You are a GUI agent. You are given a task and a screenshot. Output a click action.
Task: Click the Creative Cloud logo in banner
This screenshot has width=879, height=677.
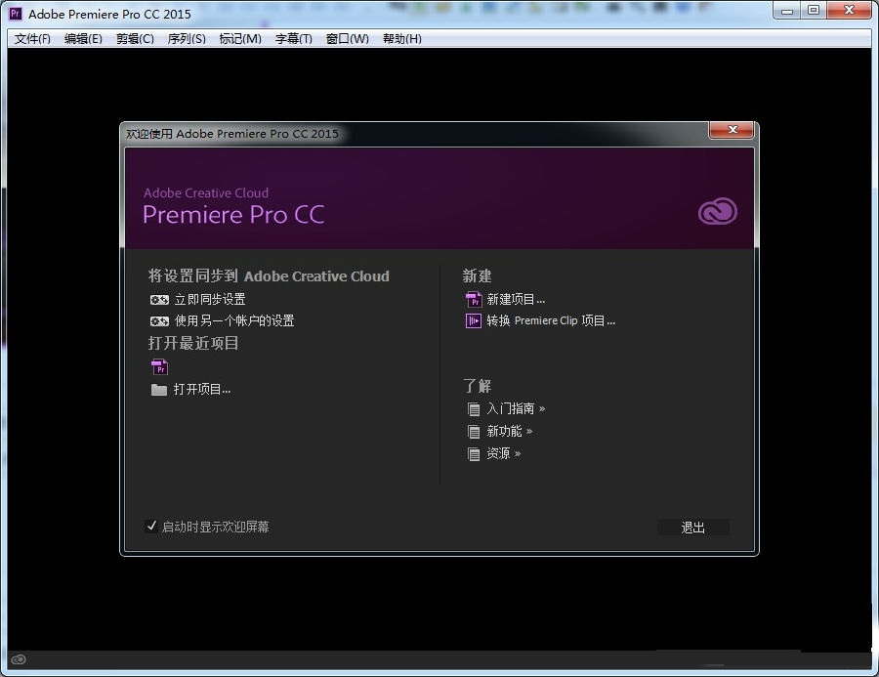point(718,211)
